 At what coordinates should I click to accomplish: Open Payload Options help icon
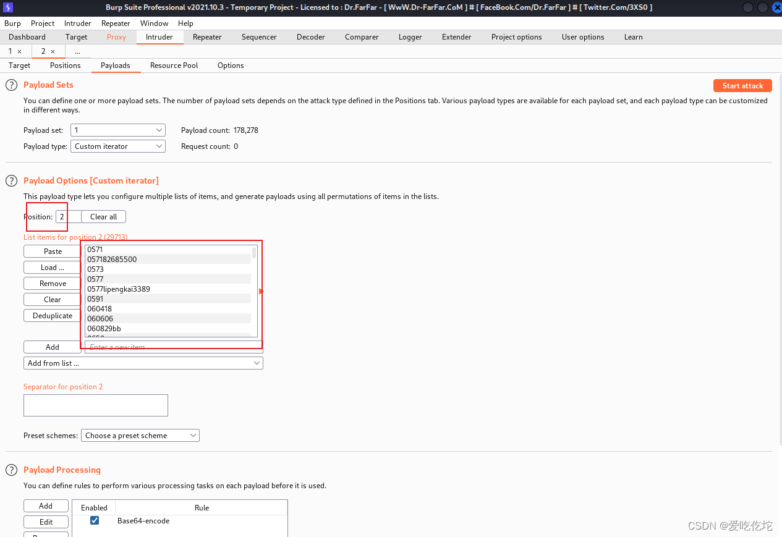tap(11, 181)
